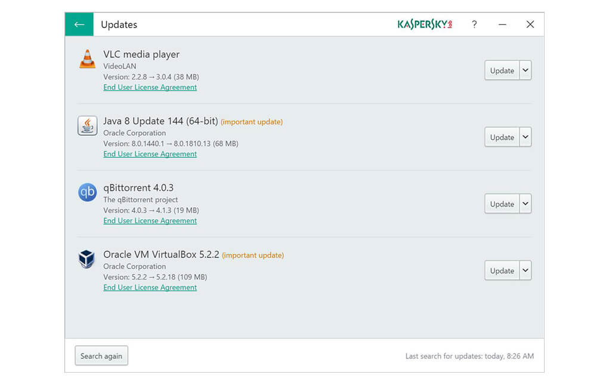Image resolution: width=609 pixels, height=381 pixels.
Task: Click the Kaspersky Lab logo
Action: tap(425, 24)
